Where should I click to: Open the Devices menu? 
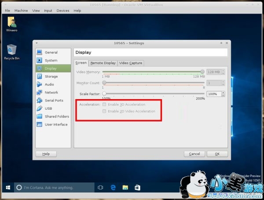[63, 10]
